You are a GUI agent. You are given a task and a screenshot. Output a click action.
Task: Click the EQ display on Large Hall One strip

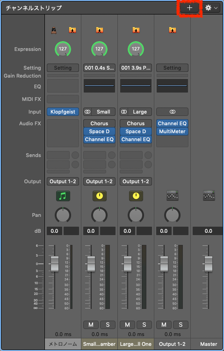click(x=136, y=86)
